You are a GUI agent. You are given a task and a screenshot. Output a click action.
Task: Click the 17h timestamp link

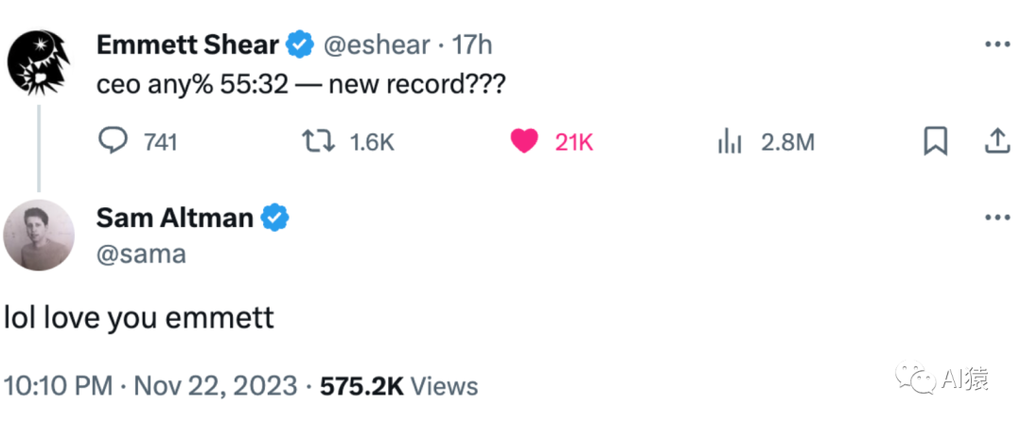(x=471, y=44)
